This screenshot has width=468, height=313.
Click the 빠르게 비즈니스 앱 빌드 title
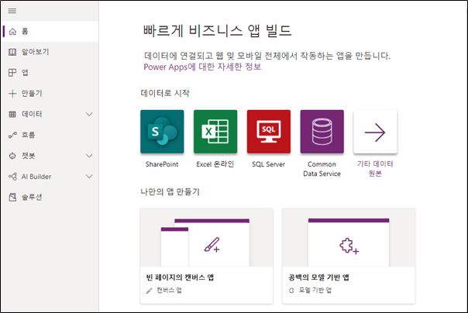[218, 30]
